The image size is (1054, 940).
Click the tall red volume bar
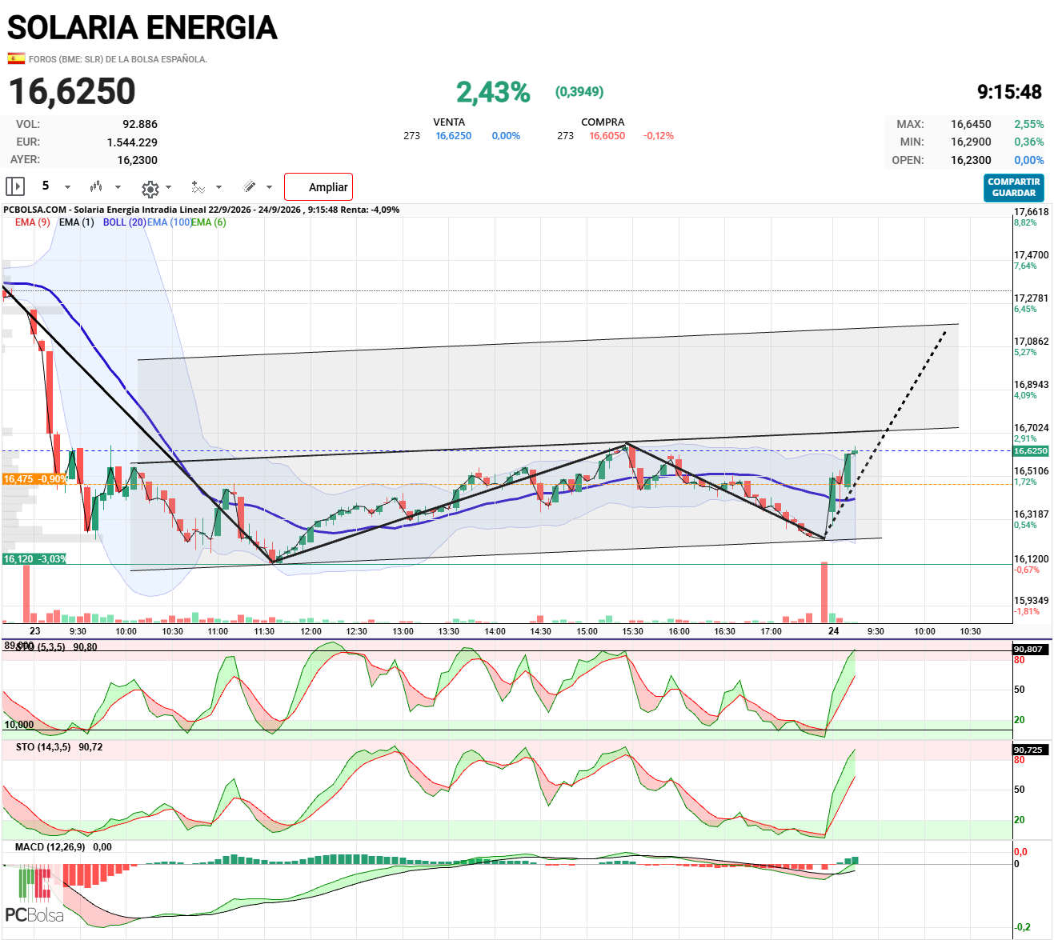824,592
